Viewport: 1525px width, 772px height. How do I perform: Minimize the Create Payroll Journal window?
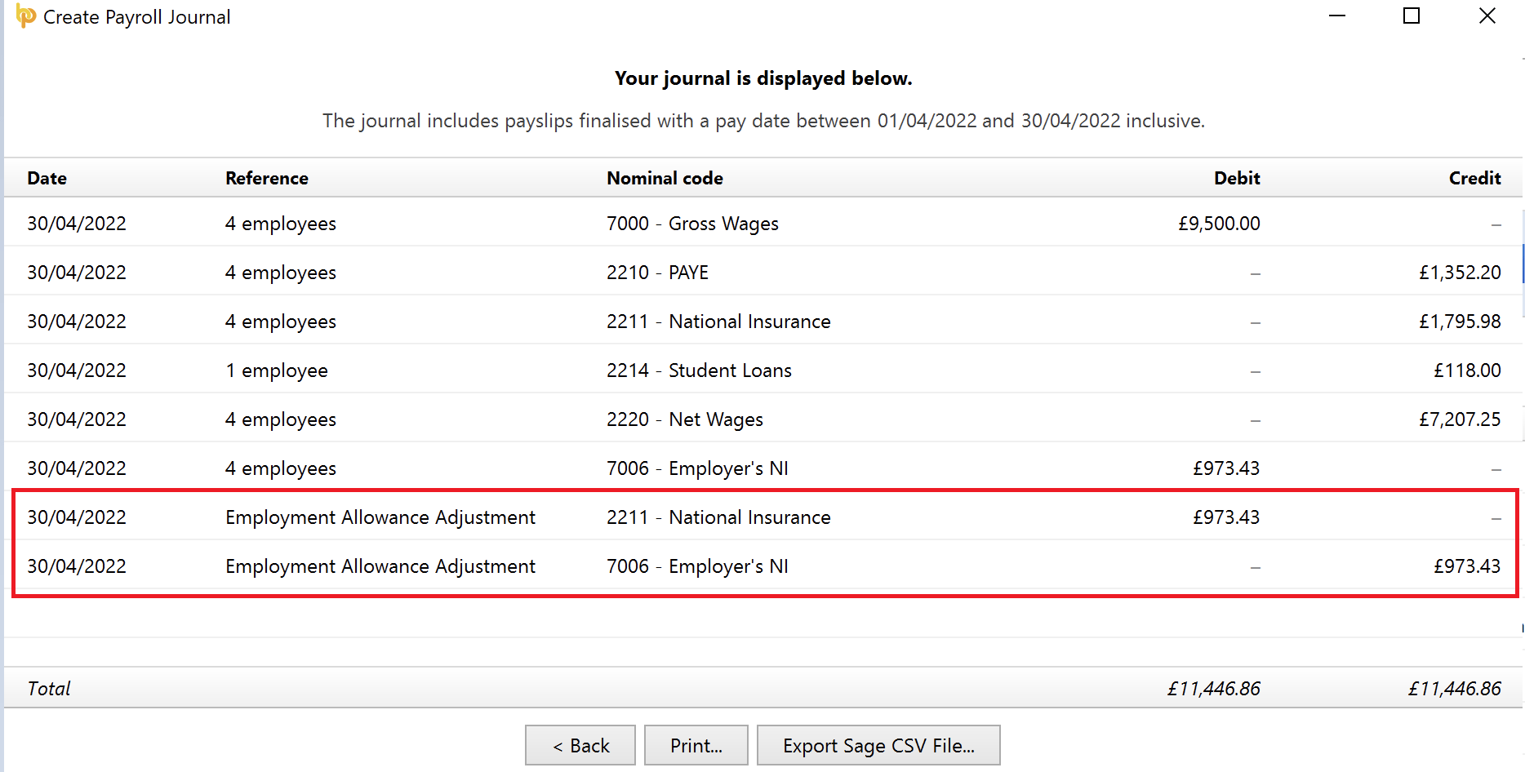click(x=1336, y=16)
